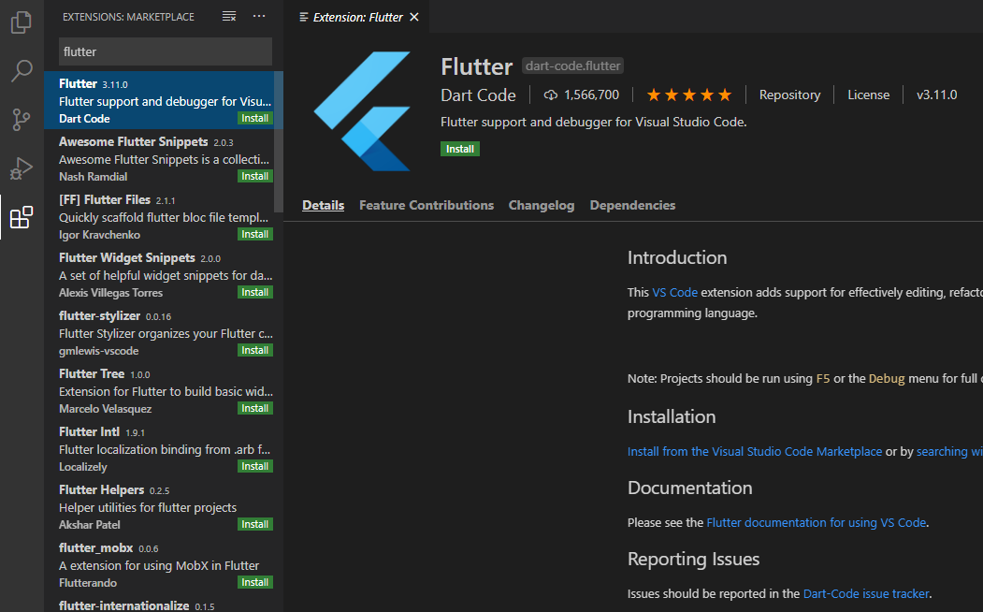
Task: Install Flutter Widget Snippets
Action: click(x=255, y=292)
